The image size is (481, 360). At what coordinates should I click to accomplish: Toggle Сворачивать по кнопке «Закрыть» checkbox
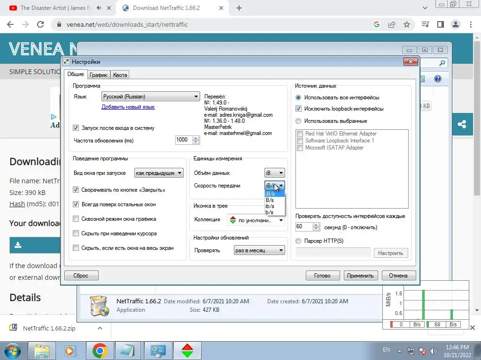[76, 190]
